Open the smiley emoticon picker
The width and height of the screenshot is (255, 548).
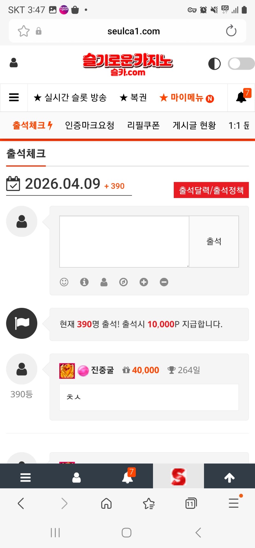tap(64, 282)
